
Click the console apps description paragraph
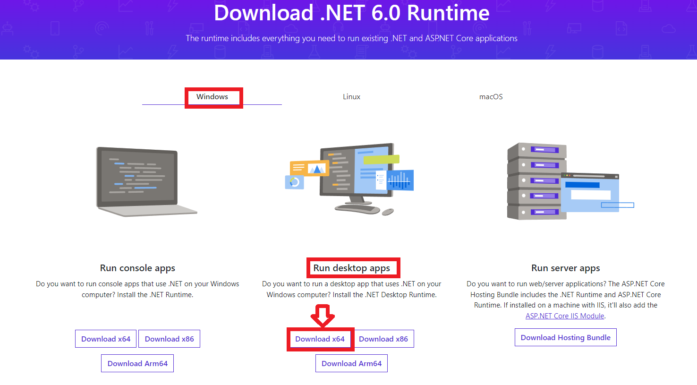(x=137, y=289)
